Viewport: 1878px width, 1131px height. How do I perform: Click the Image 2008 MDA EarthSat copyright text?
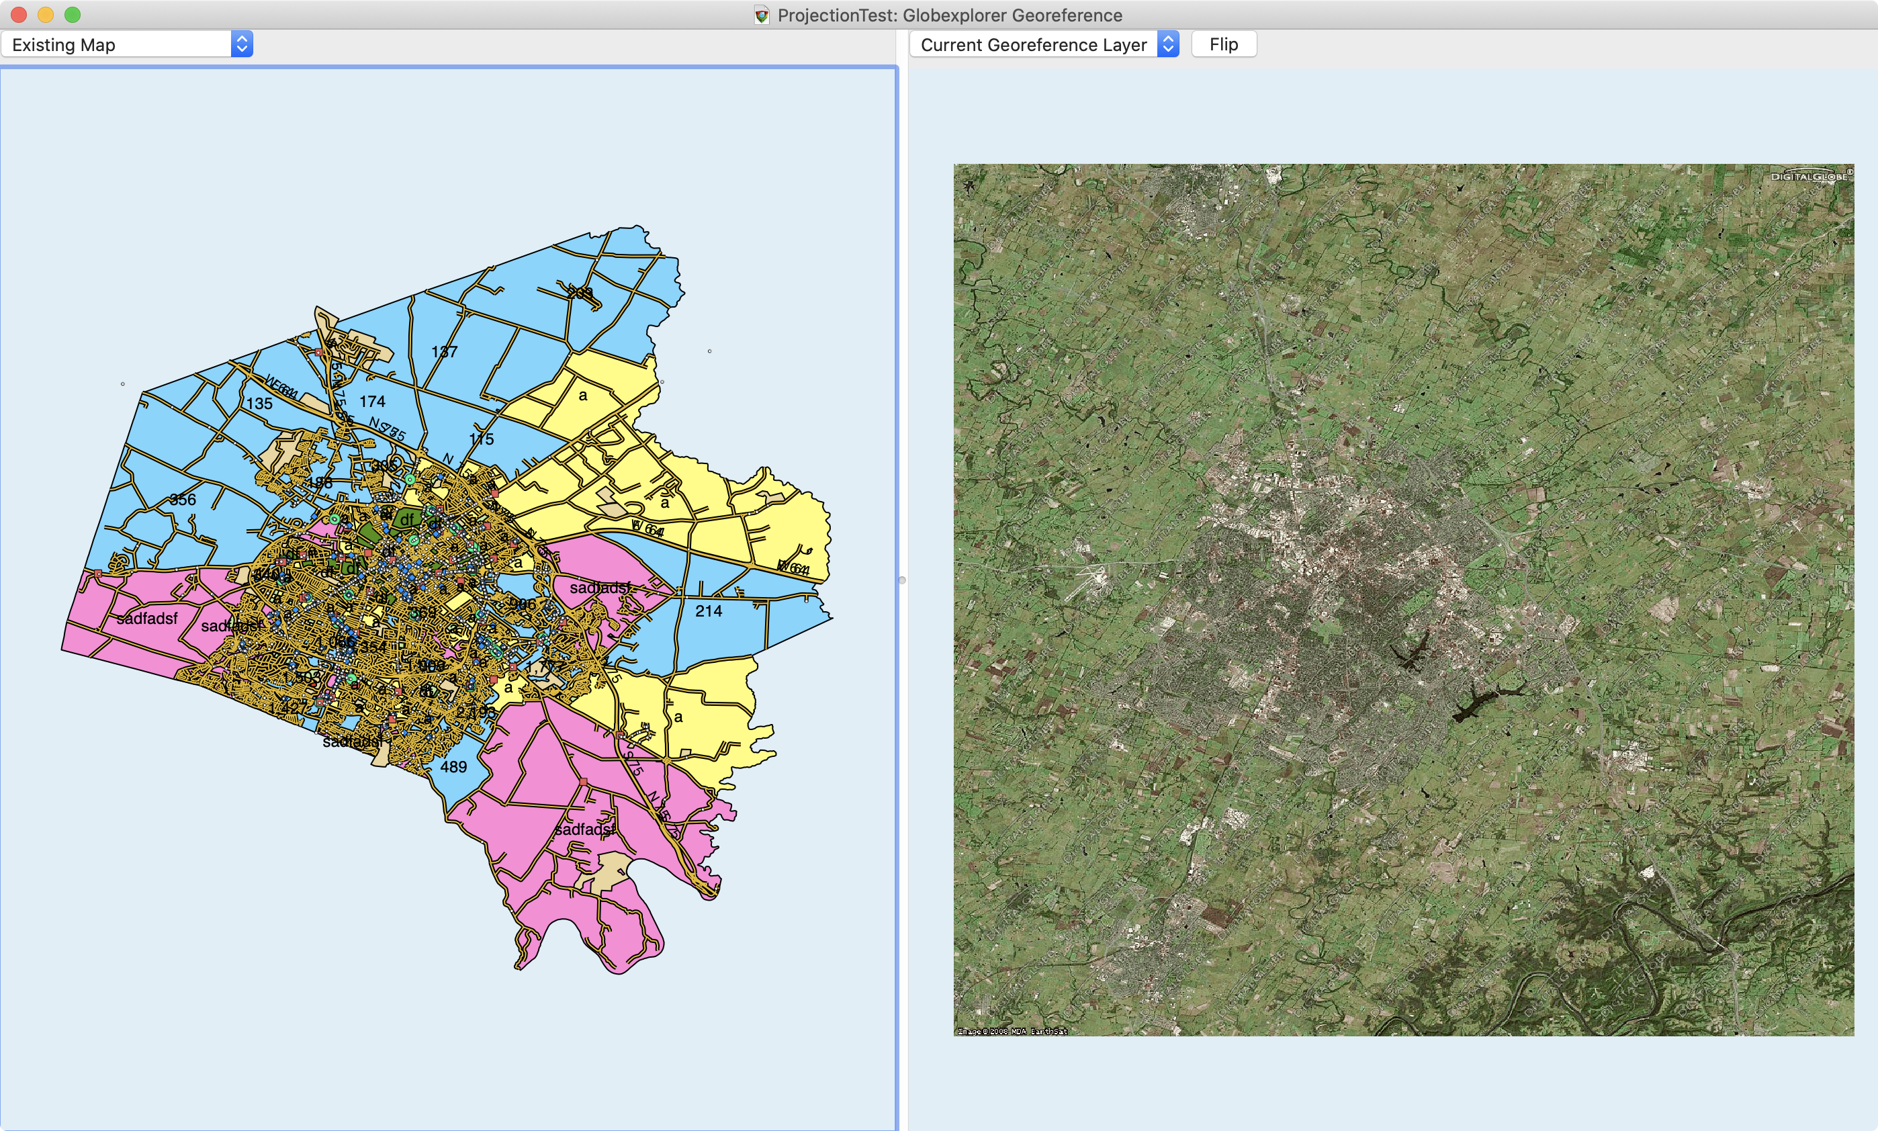[1012, 1031]
